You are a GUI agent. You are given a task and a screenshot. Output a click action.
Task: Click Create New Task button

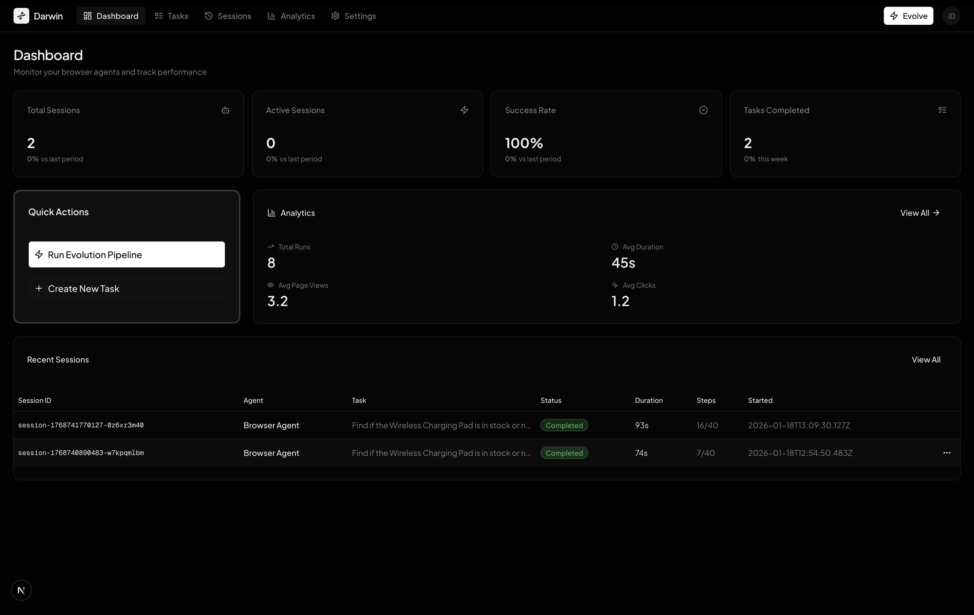pyautogui.click(x=127, y=289)
